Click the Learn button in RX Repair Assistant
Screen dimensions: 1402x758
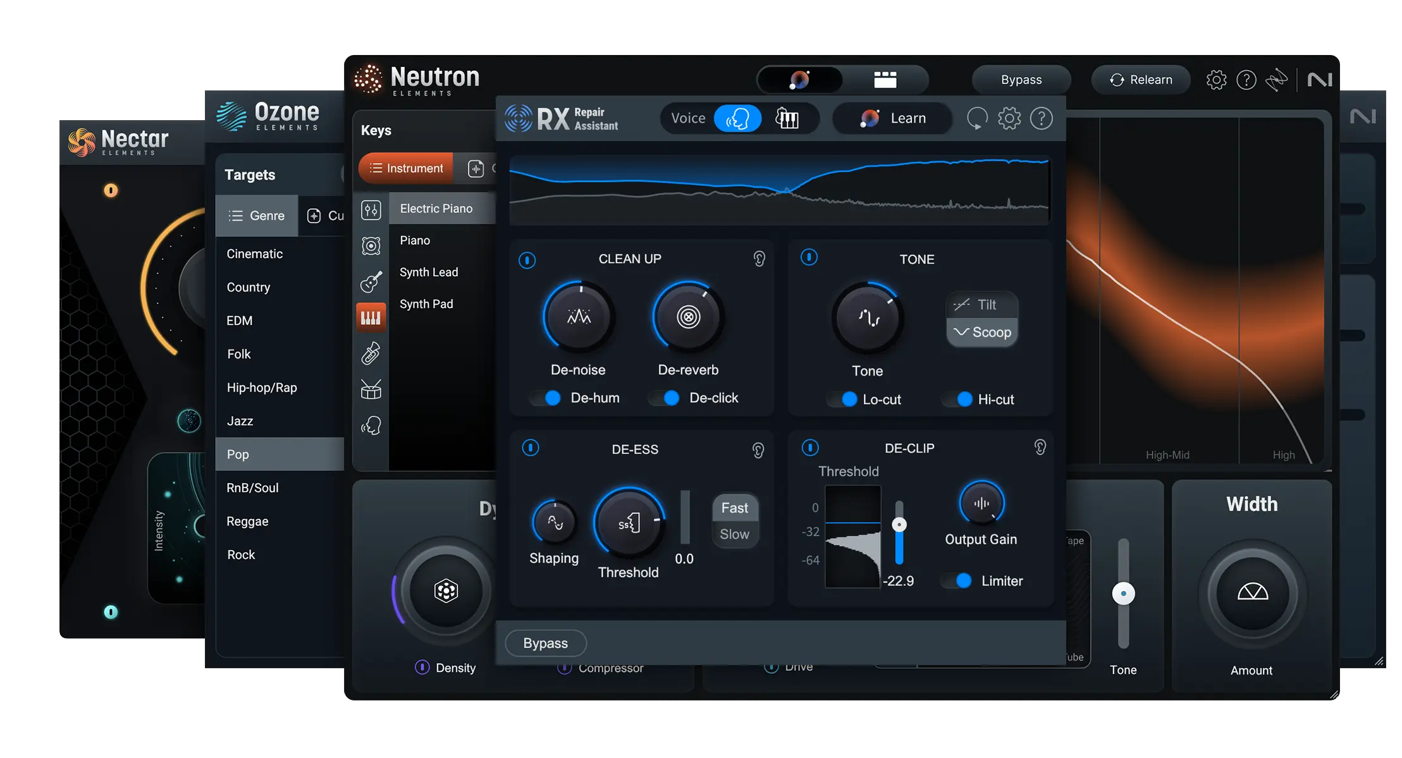pyautogui.click(x=892, y=118)
